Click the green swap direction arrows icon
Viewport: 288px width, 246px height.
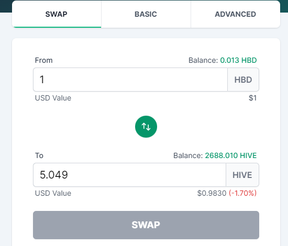click(x=146, y=127)
